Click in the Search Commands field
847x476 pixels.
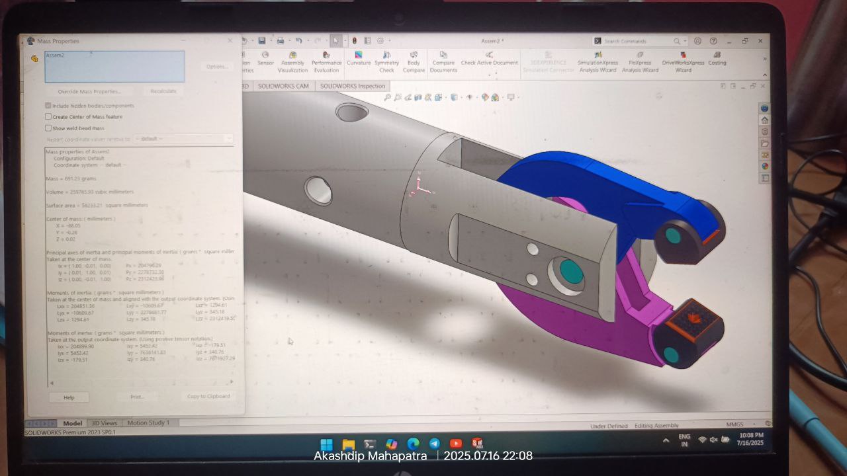pos(637,41)
